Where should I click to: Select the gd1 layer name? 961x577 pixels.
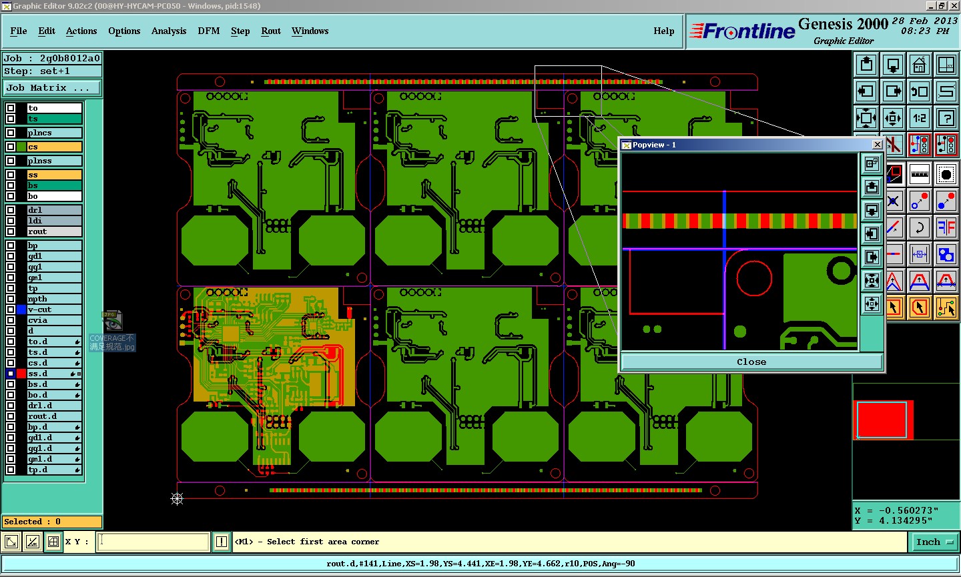point(54,256)
